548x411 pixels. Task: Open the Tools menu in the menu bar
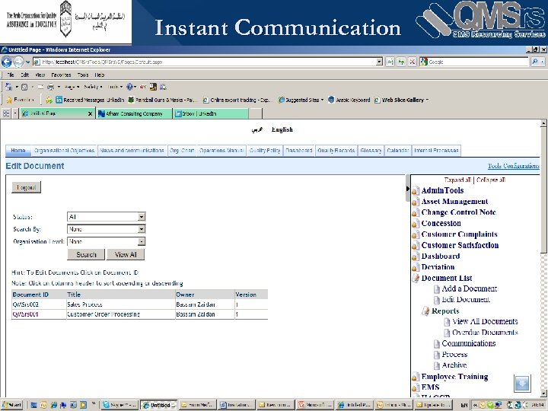point(82,75)
